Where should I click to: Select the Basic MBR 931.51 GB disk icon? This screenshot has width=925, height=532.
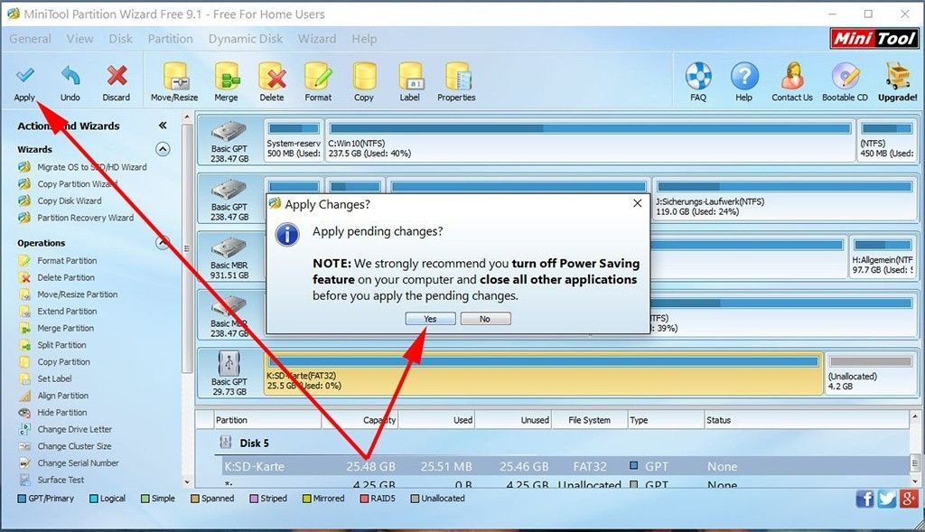tap(229, 247)
